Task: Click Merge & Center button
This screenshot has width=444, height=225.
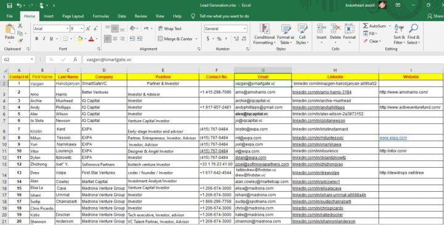Action: point(175,39)
